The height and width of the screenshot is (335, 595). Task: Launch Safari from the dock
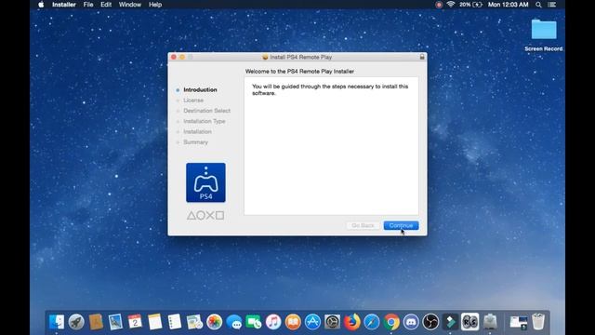pos(372,322)
